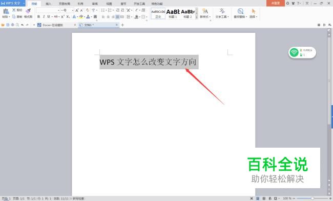Activate the Format Painter brush
Image resolution: width=333 pixels, height=201 pixels.
point(28,11)
